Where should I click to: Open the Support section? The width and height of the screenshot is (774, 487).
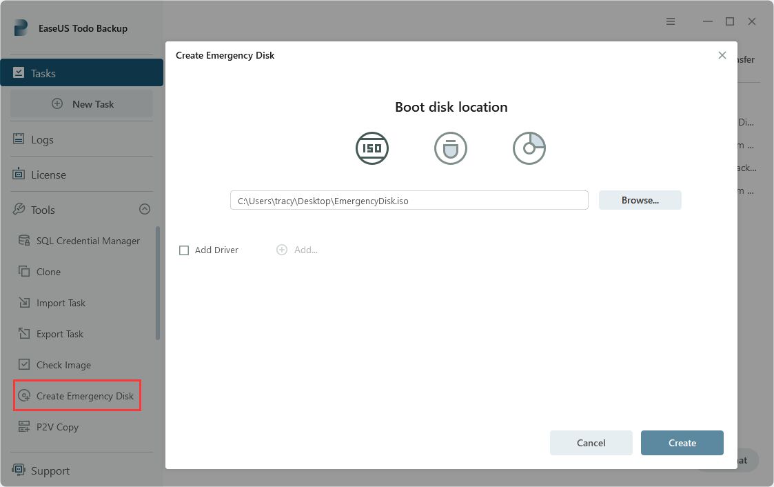[50, 470]
